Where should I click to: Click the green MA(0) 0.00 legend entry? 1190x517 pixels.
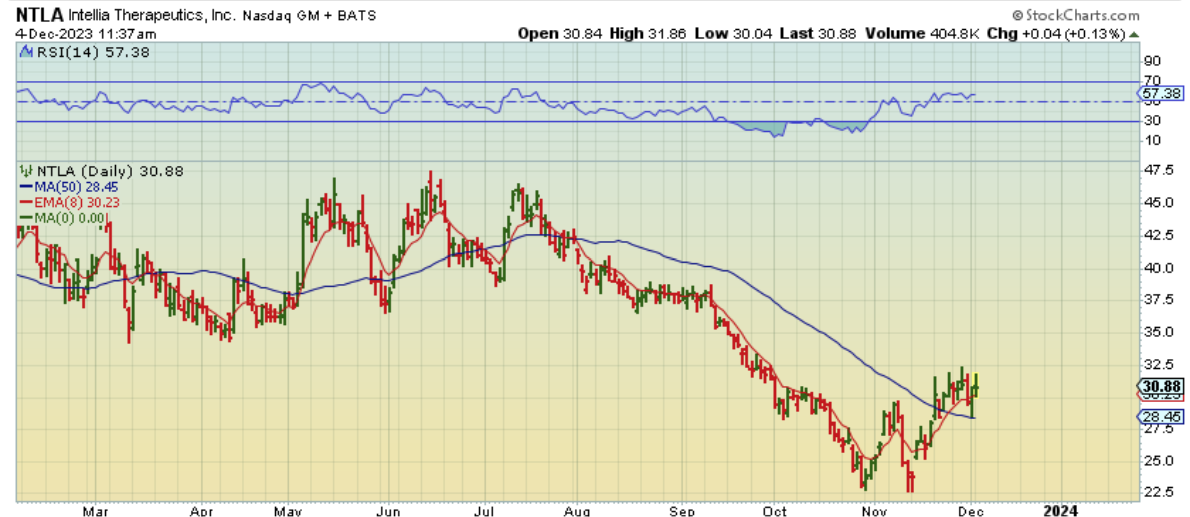coord(69,218)
